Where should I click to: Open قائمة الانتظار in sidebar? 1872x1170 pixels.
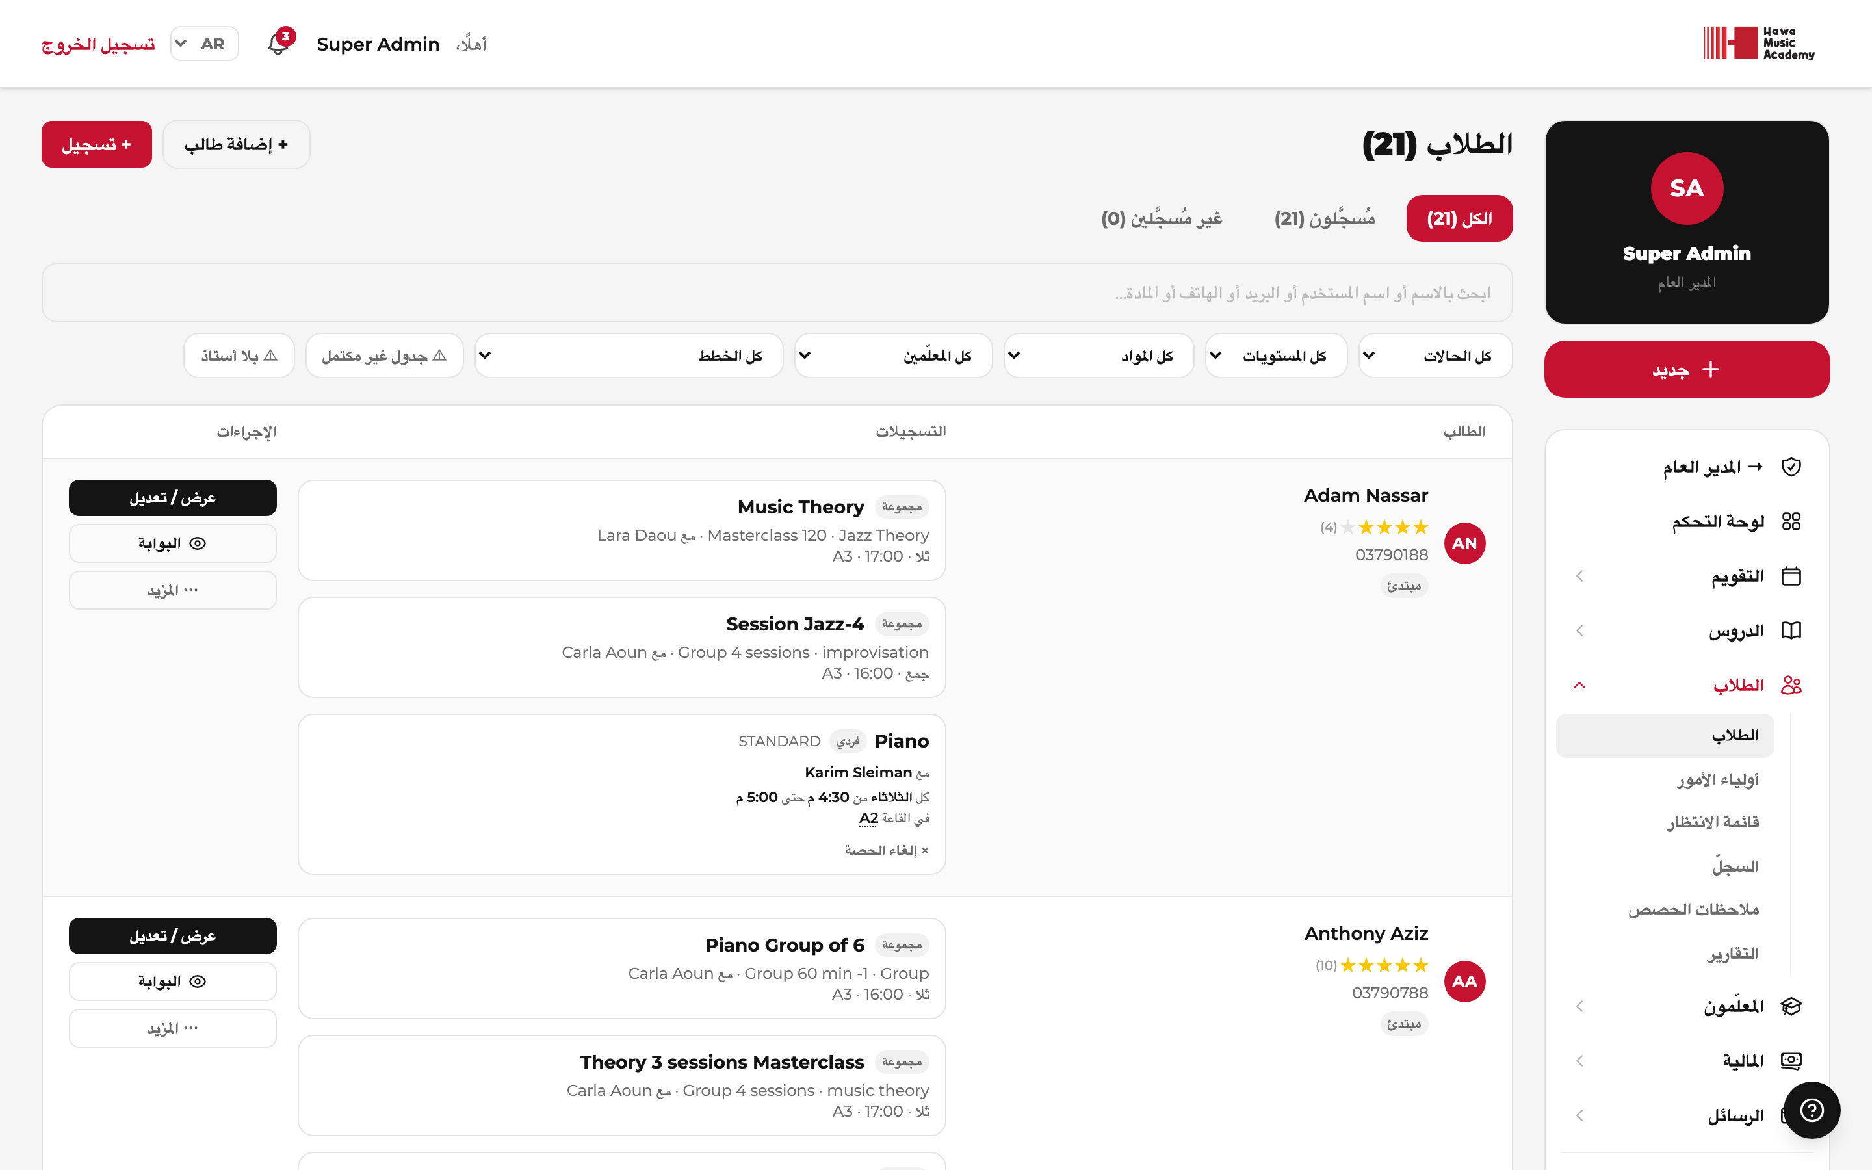[x=1713, y=822]
